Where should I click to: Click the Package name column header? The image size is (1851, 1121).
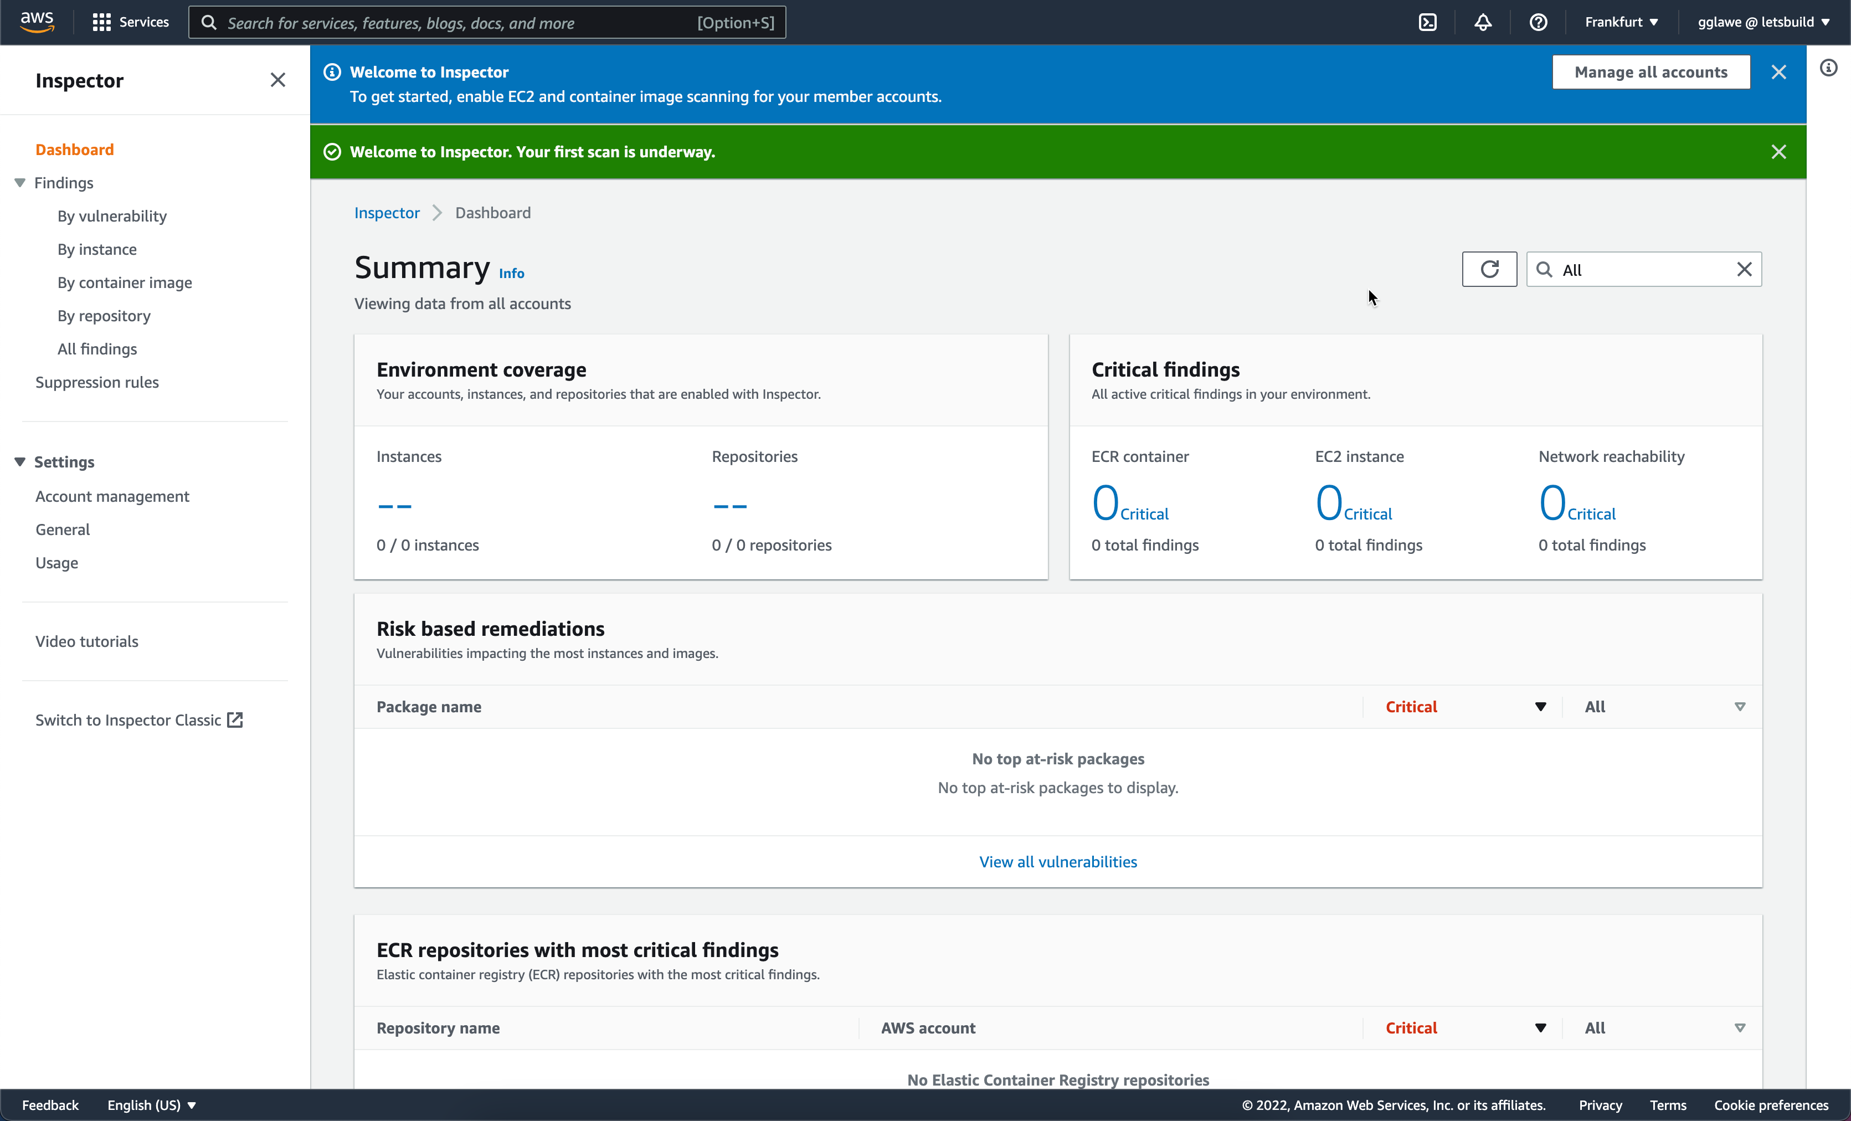[x=429, y=706]
